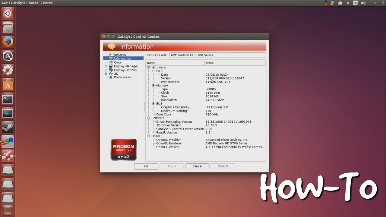Image resolution: width=386 pixels, height=217 pixels.
Task: Select Welcome in the sidebar tree
Action: (x=120, y=55)
